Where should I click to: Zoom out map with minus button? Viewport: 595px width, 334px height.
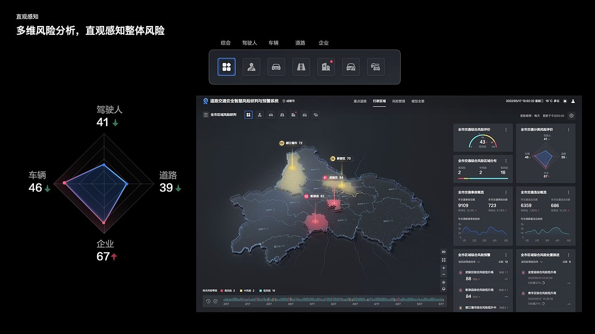click(443, 275)
